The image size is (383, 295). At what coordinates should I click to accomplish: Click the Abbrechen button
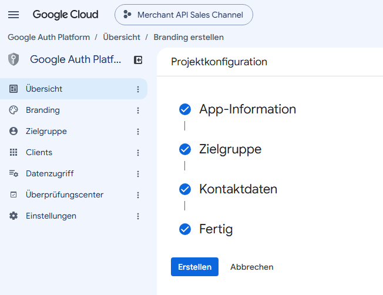click(x=252, y=267)
